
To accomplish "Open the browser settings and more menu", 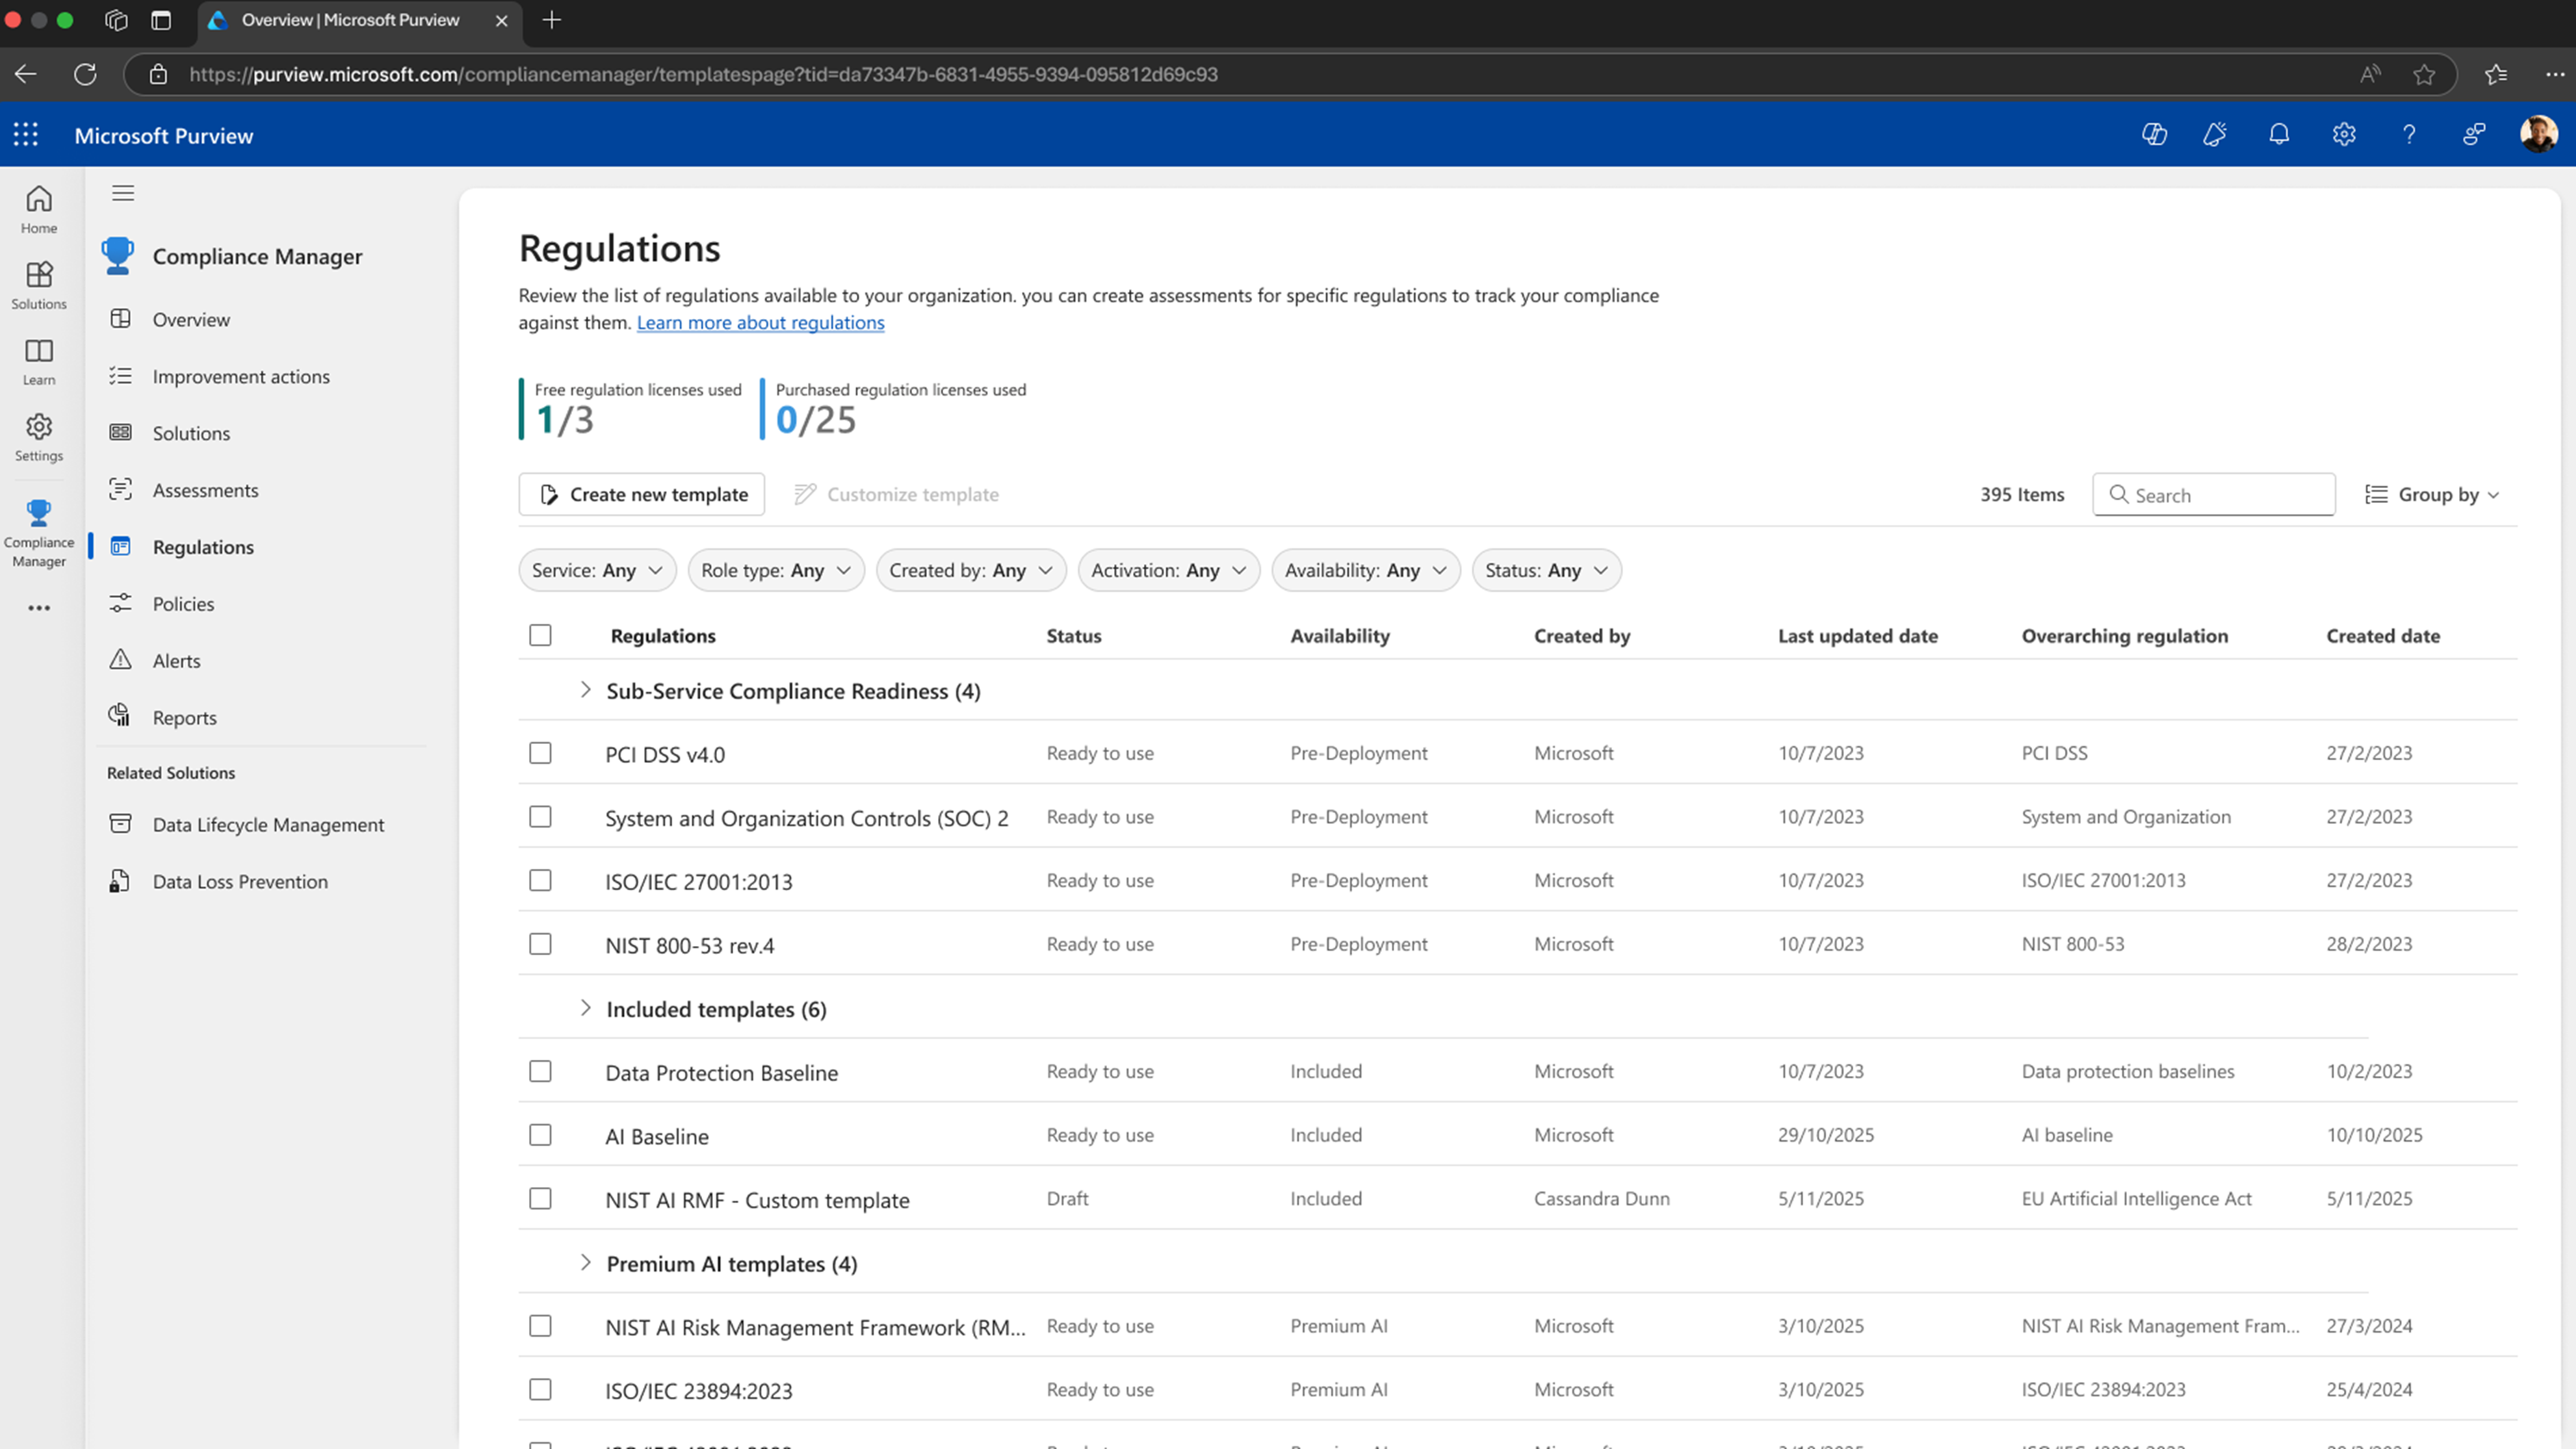I will 2555,74.
